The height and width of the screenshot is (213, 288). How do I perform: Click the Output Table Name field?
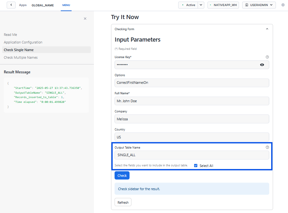192,155
